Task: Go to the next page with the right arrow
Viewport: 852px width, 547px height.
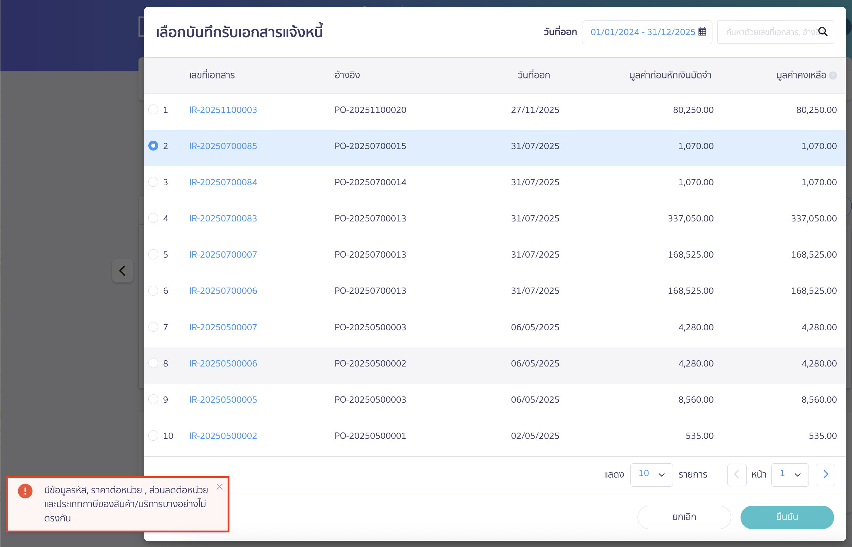Action: (826, 475)
